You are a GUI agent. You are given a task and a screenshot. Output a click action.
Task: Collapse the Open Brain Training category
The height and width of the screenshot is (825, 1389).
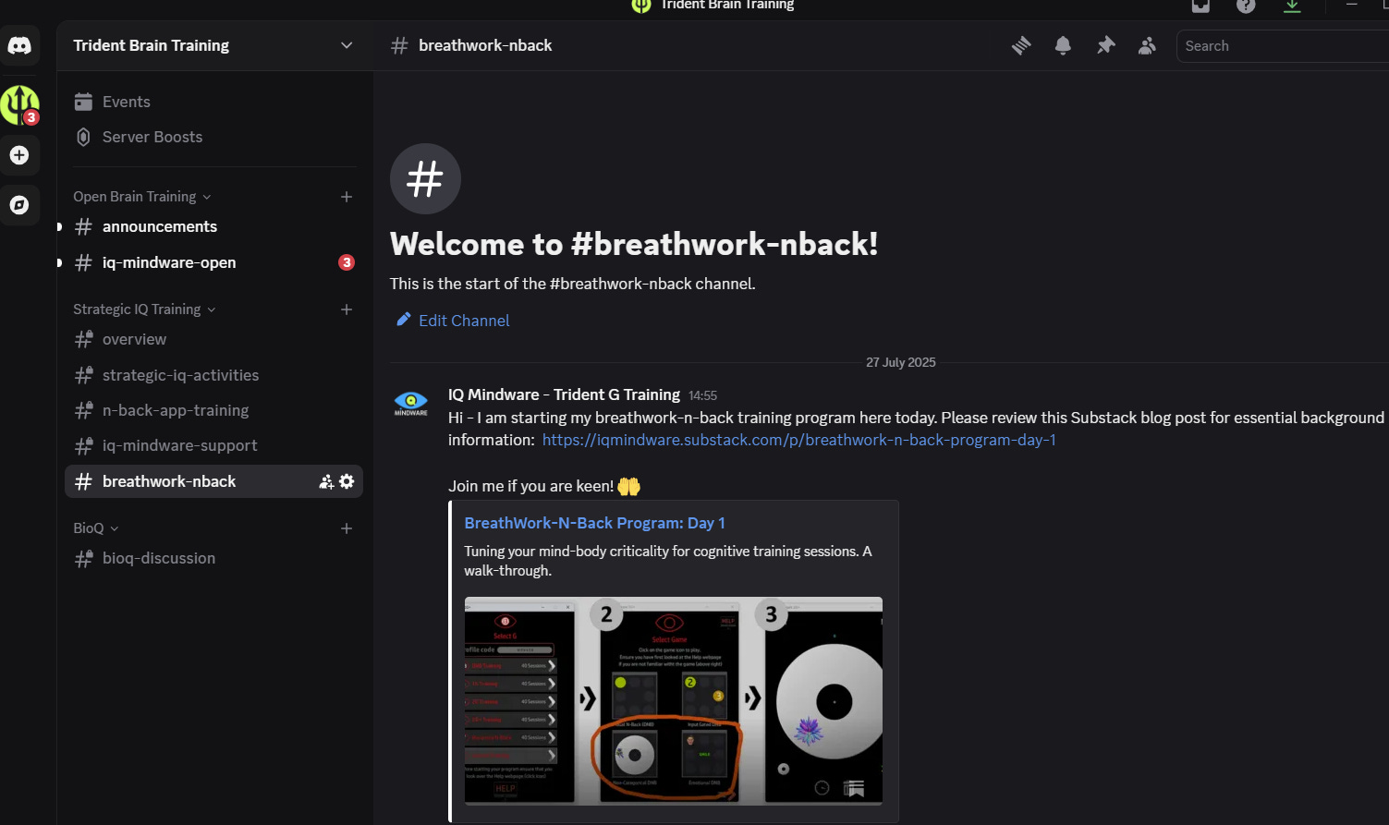tap(142, 197)
